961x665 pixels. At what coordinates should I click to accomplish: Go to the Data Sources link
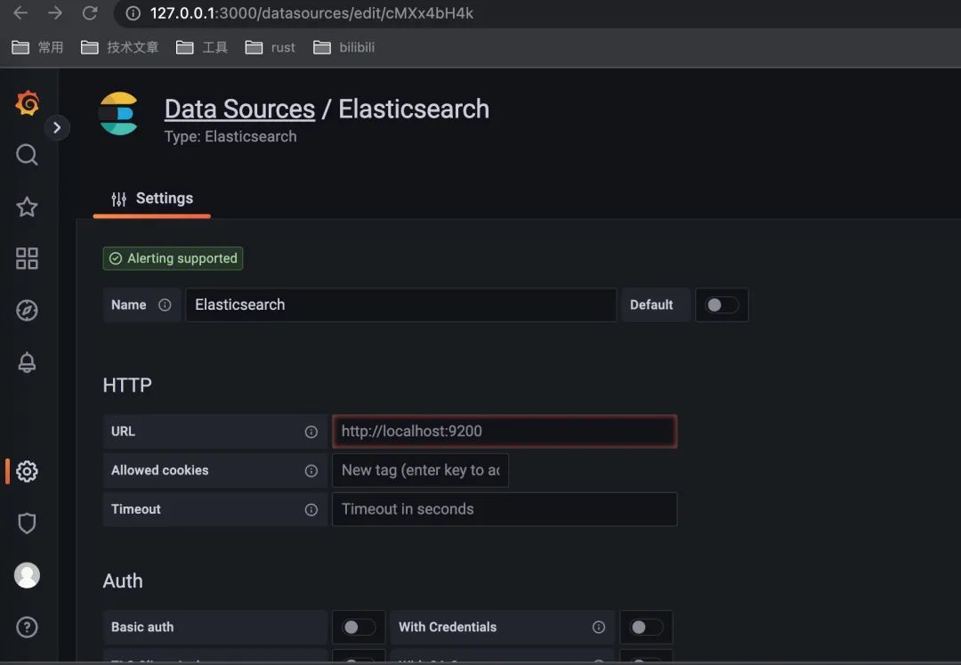[x=239, y=109]
